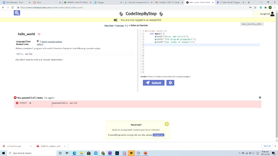278x156 pixels.
Task: Open Task View on the taskbar
Action: point(67,153)
